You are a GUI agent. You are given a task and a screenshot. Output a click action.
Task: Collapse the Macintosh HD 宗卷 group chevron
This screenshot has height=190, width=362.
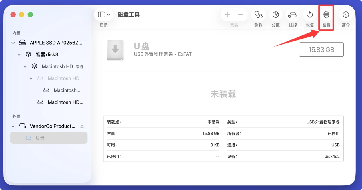click(x=25, y=67)
